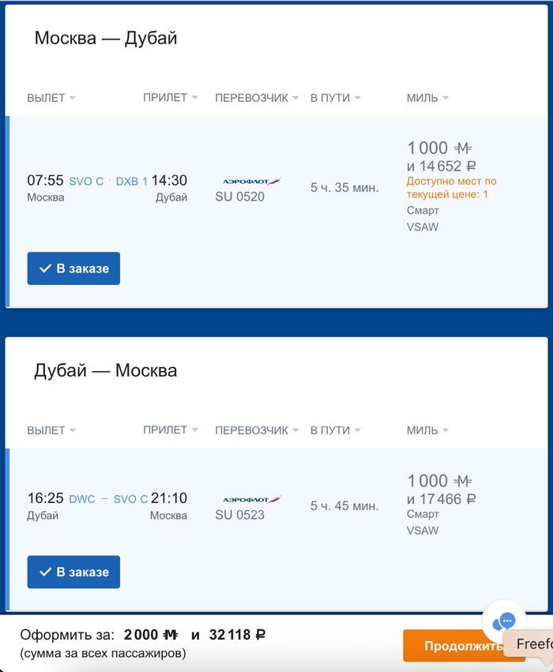Viewport: 553px width, 672px height.
Task: Click Aeroflot logo for flight SU 0523
Action: click(252, 500)
